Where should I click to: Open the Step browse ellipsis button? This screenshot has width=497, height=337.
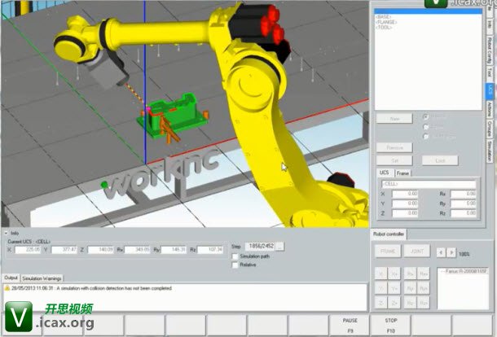(x=280, y=246)
